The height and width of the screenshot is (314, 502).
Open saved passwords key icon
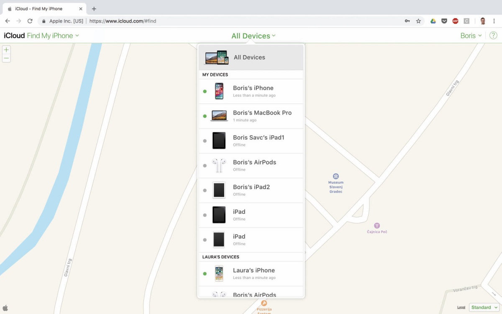pos(407,21)
